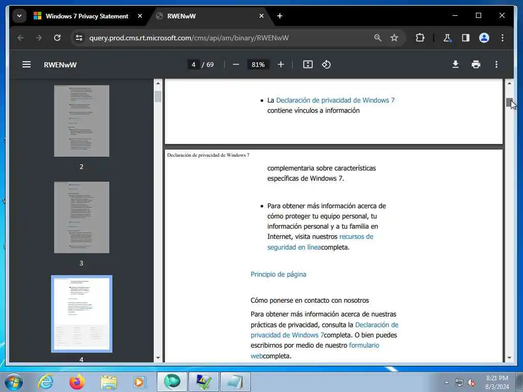Open PDF viewer more actions menu
The image size is (523, 392).
(x=496, y=64)
